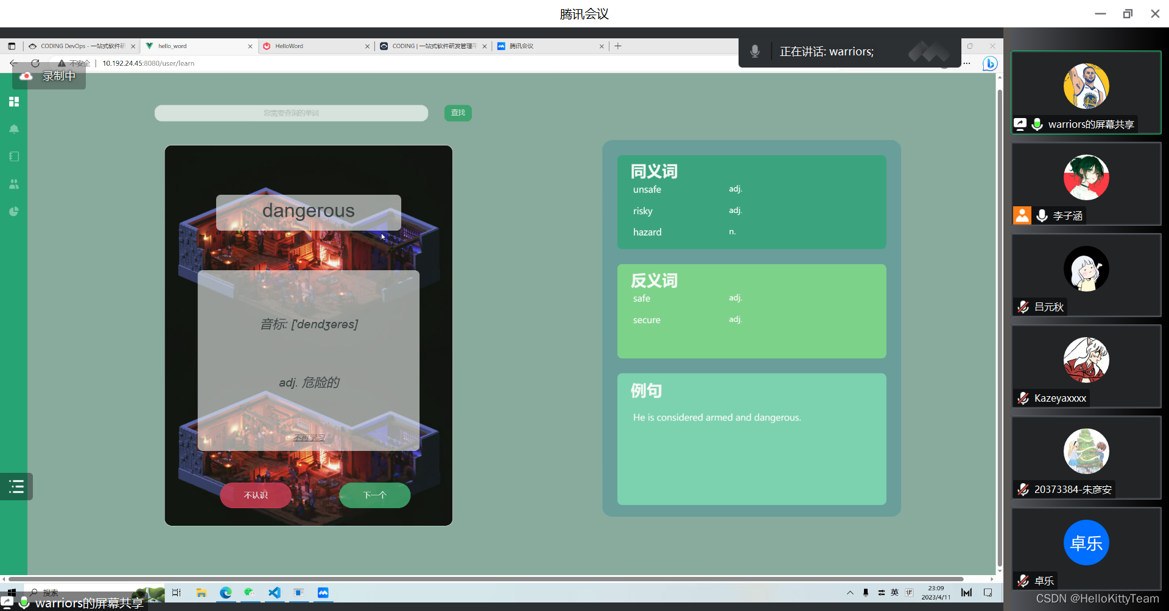Image resolution: width=1169 pixels, height=611 pixels.
Task: Select 吕元秋 participant tile
Action: [1086, 275]
